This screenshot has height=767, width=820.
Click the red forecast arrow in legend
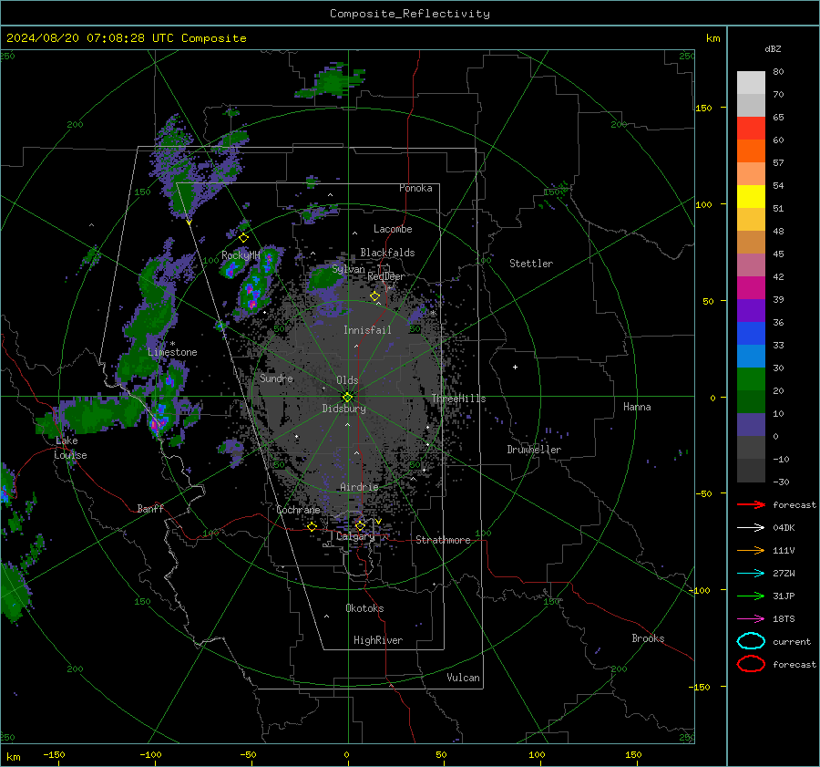pos(751,504)
